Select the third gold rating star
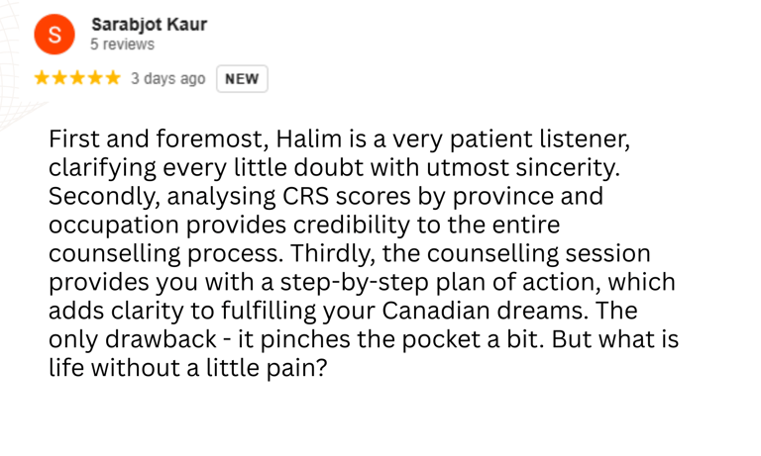Viewport: 761px width, 456px height. coord(77,78)
